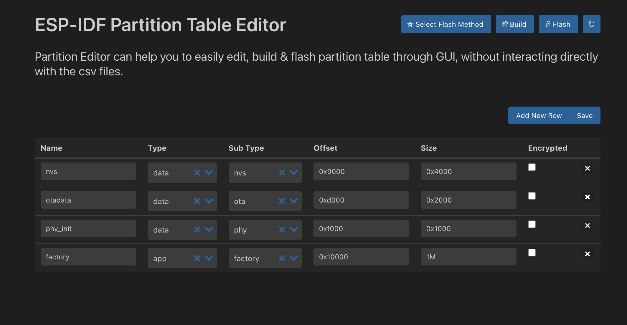This screenshot has height=325, width=627.
Task: Clear Sub Type nvs selection
Action: click(x=282, y=173)
